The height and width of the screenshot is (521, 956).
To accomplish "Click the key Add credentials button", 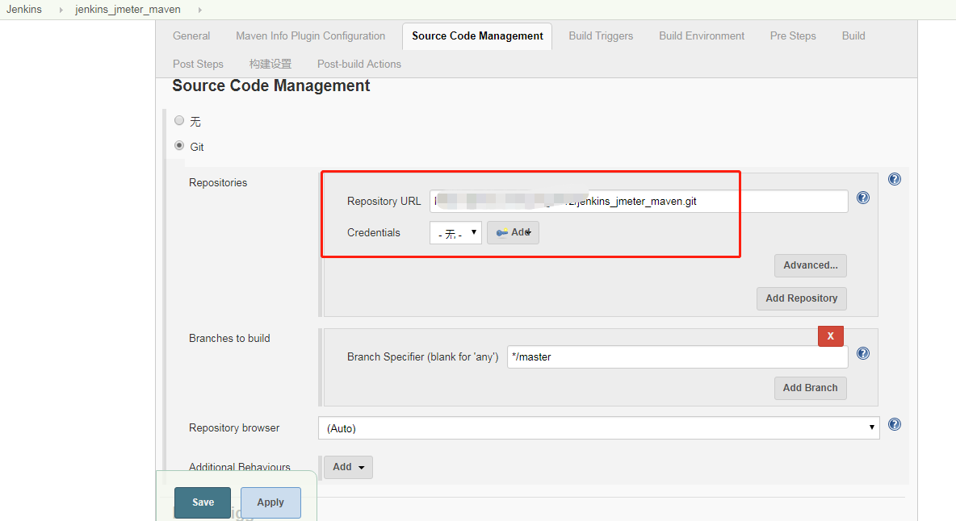I will tap(513, 232).
